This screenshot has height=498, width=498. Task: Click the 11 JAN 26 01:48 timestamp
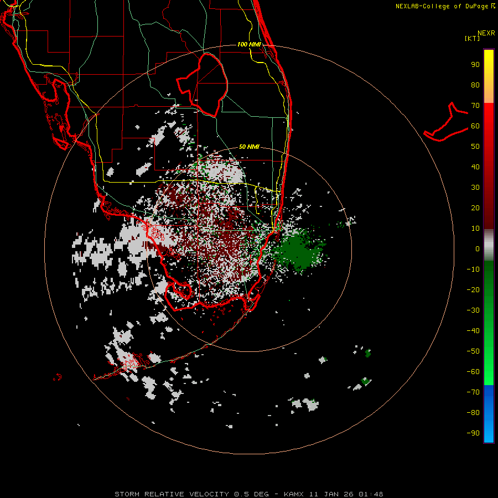346,494
